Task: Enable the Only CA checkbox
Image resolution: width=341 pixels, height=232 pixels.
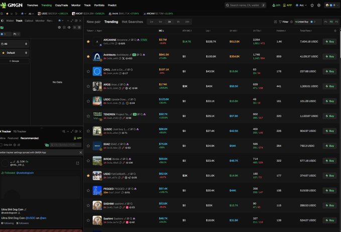Action: [x=2, y=145]
